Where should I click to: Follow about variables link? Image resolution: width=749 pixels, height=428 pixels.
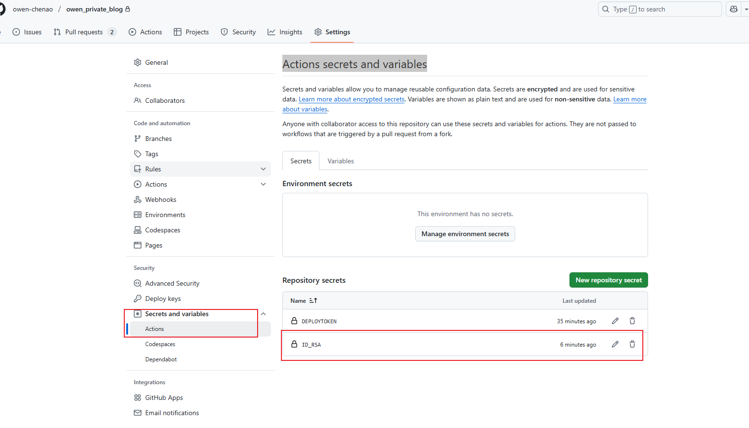click(x=305, y=109)
